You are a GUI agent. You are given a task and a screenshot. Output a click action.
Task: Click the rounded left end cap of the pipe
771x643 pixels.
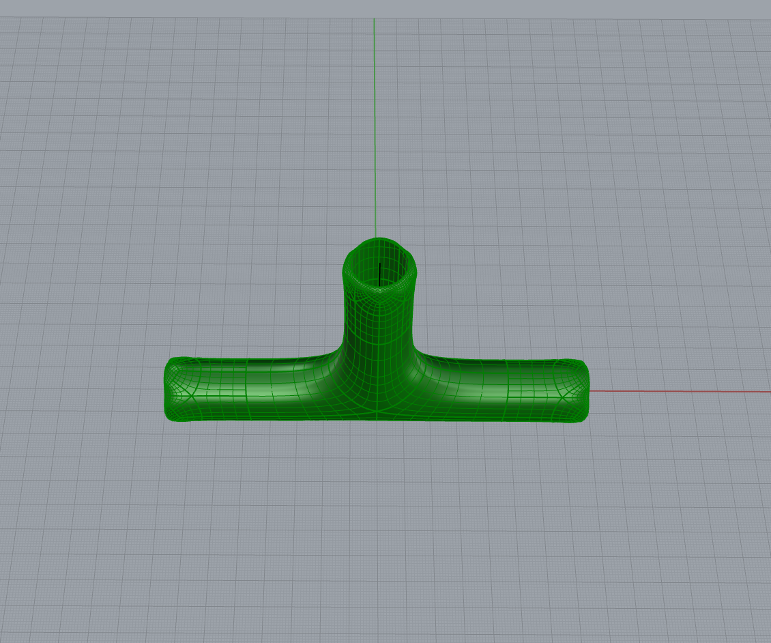tap(172, 389)
